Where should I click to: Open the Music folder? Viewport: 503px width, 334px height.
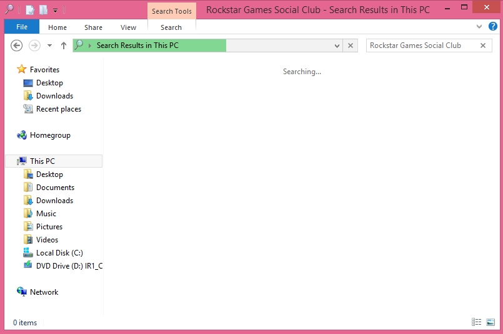[x=46, y=213]
